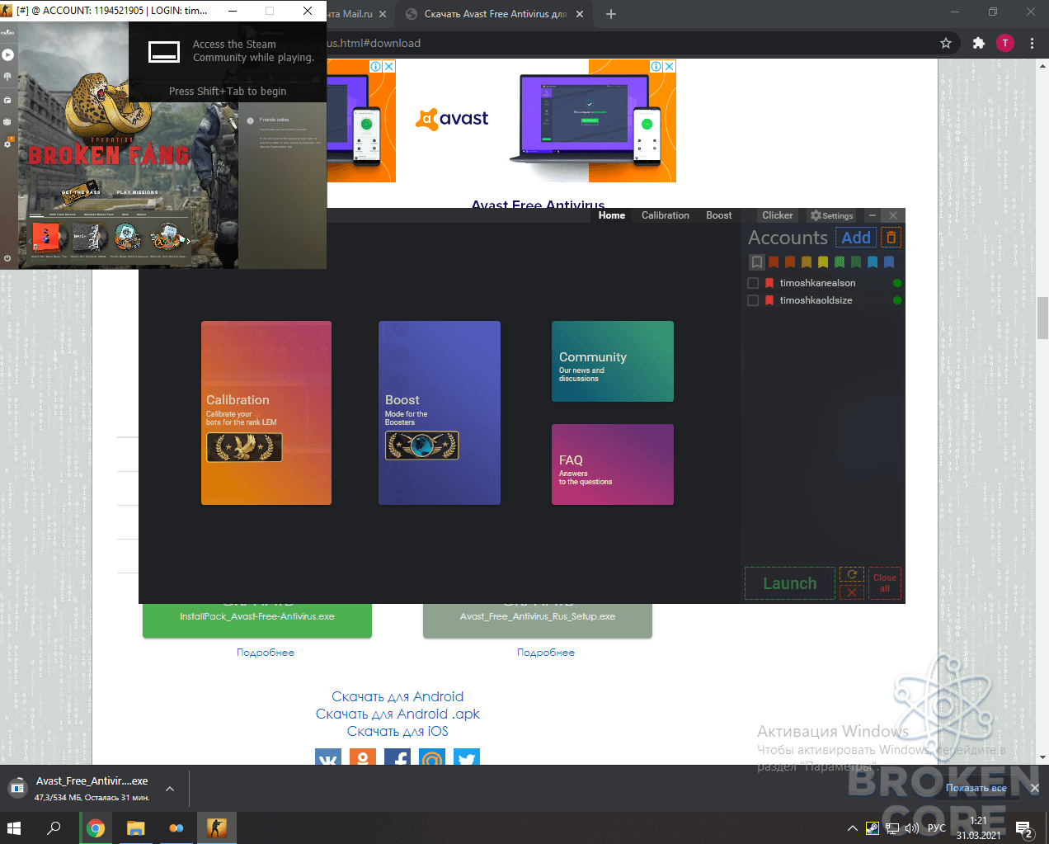Open the Windows Start menu
The width and height of the screenshot is (1049, 844).
[14, 827]
